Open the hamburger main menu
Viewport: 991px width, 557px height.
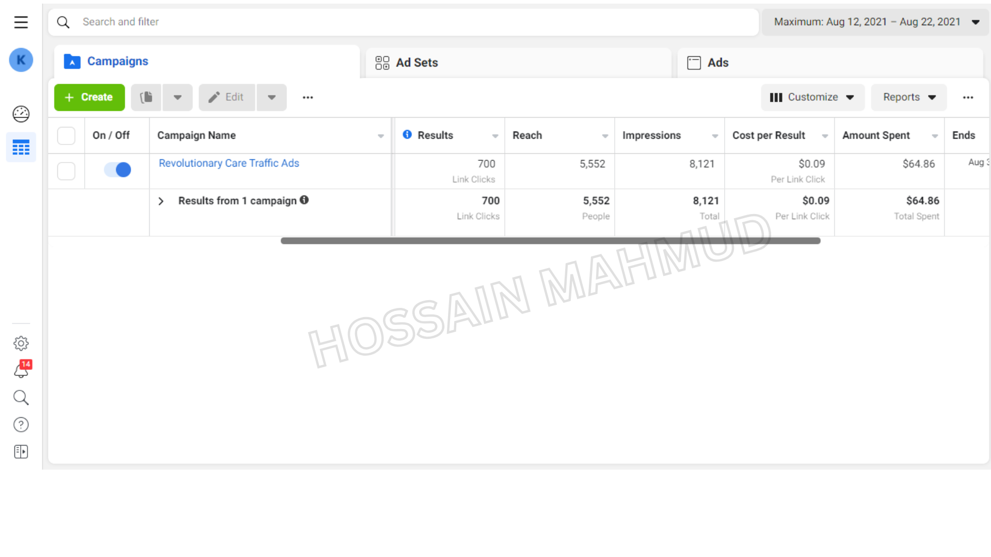coord(21,22)
